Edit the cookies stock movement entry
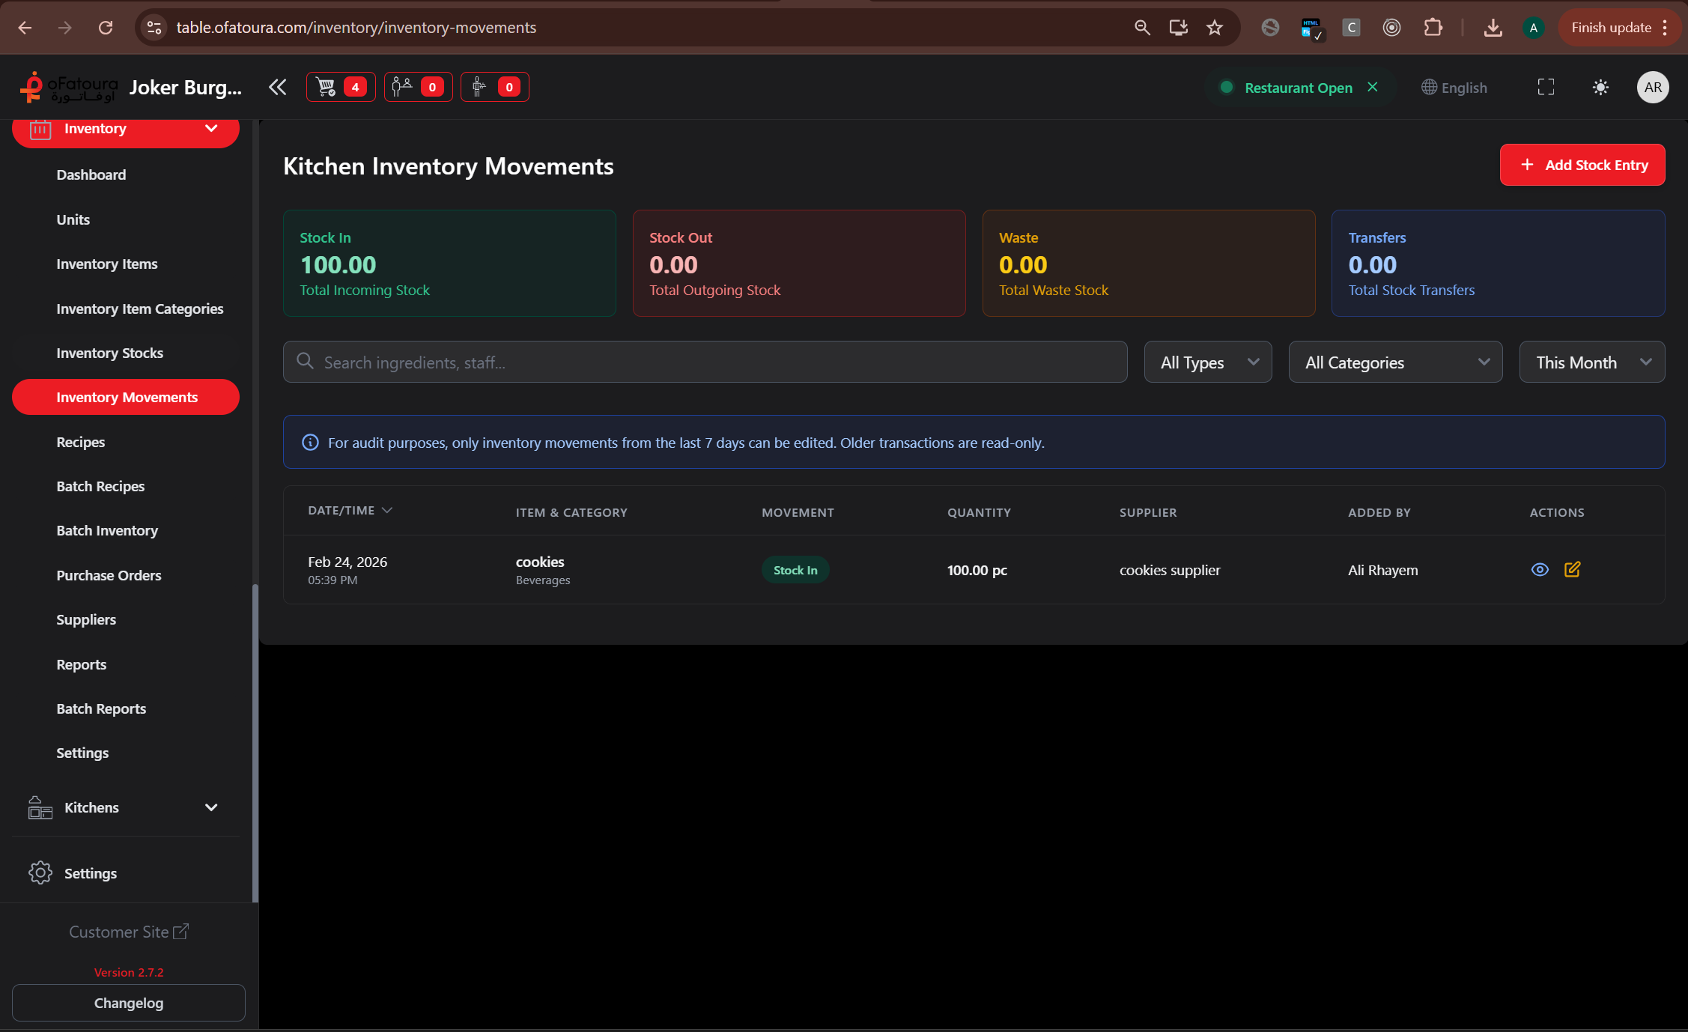This screenshot has height=1032, width=1688. coord(1572,570)
